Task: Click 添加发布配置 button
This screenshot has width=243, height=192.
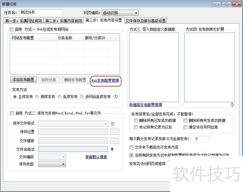Action: click(x=23, y=80)
